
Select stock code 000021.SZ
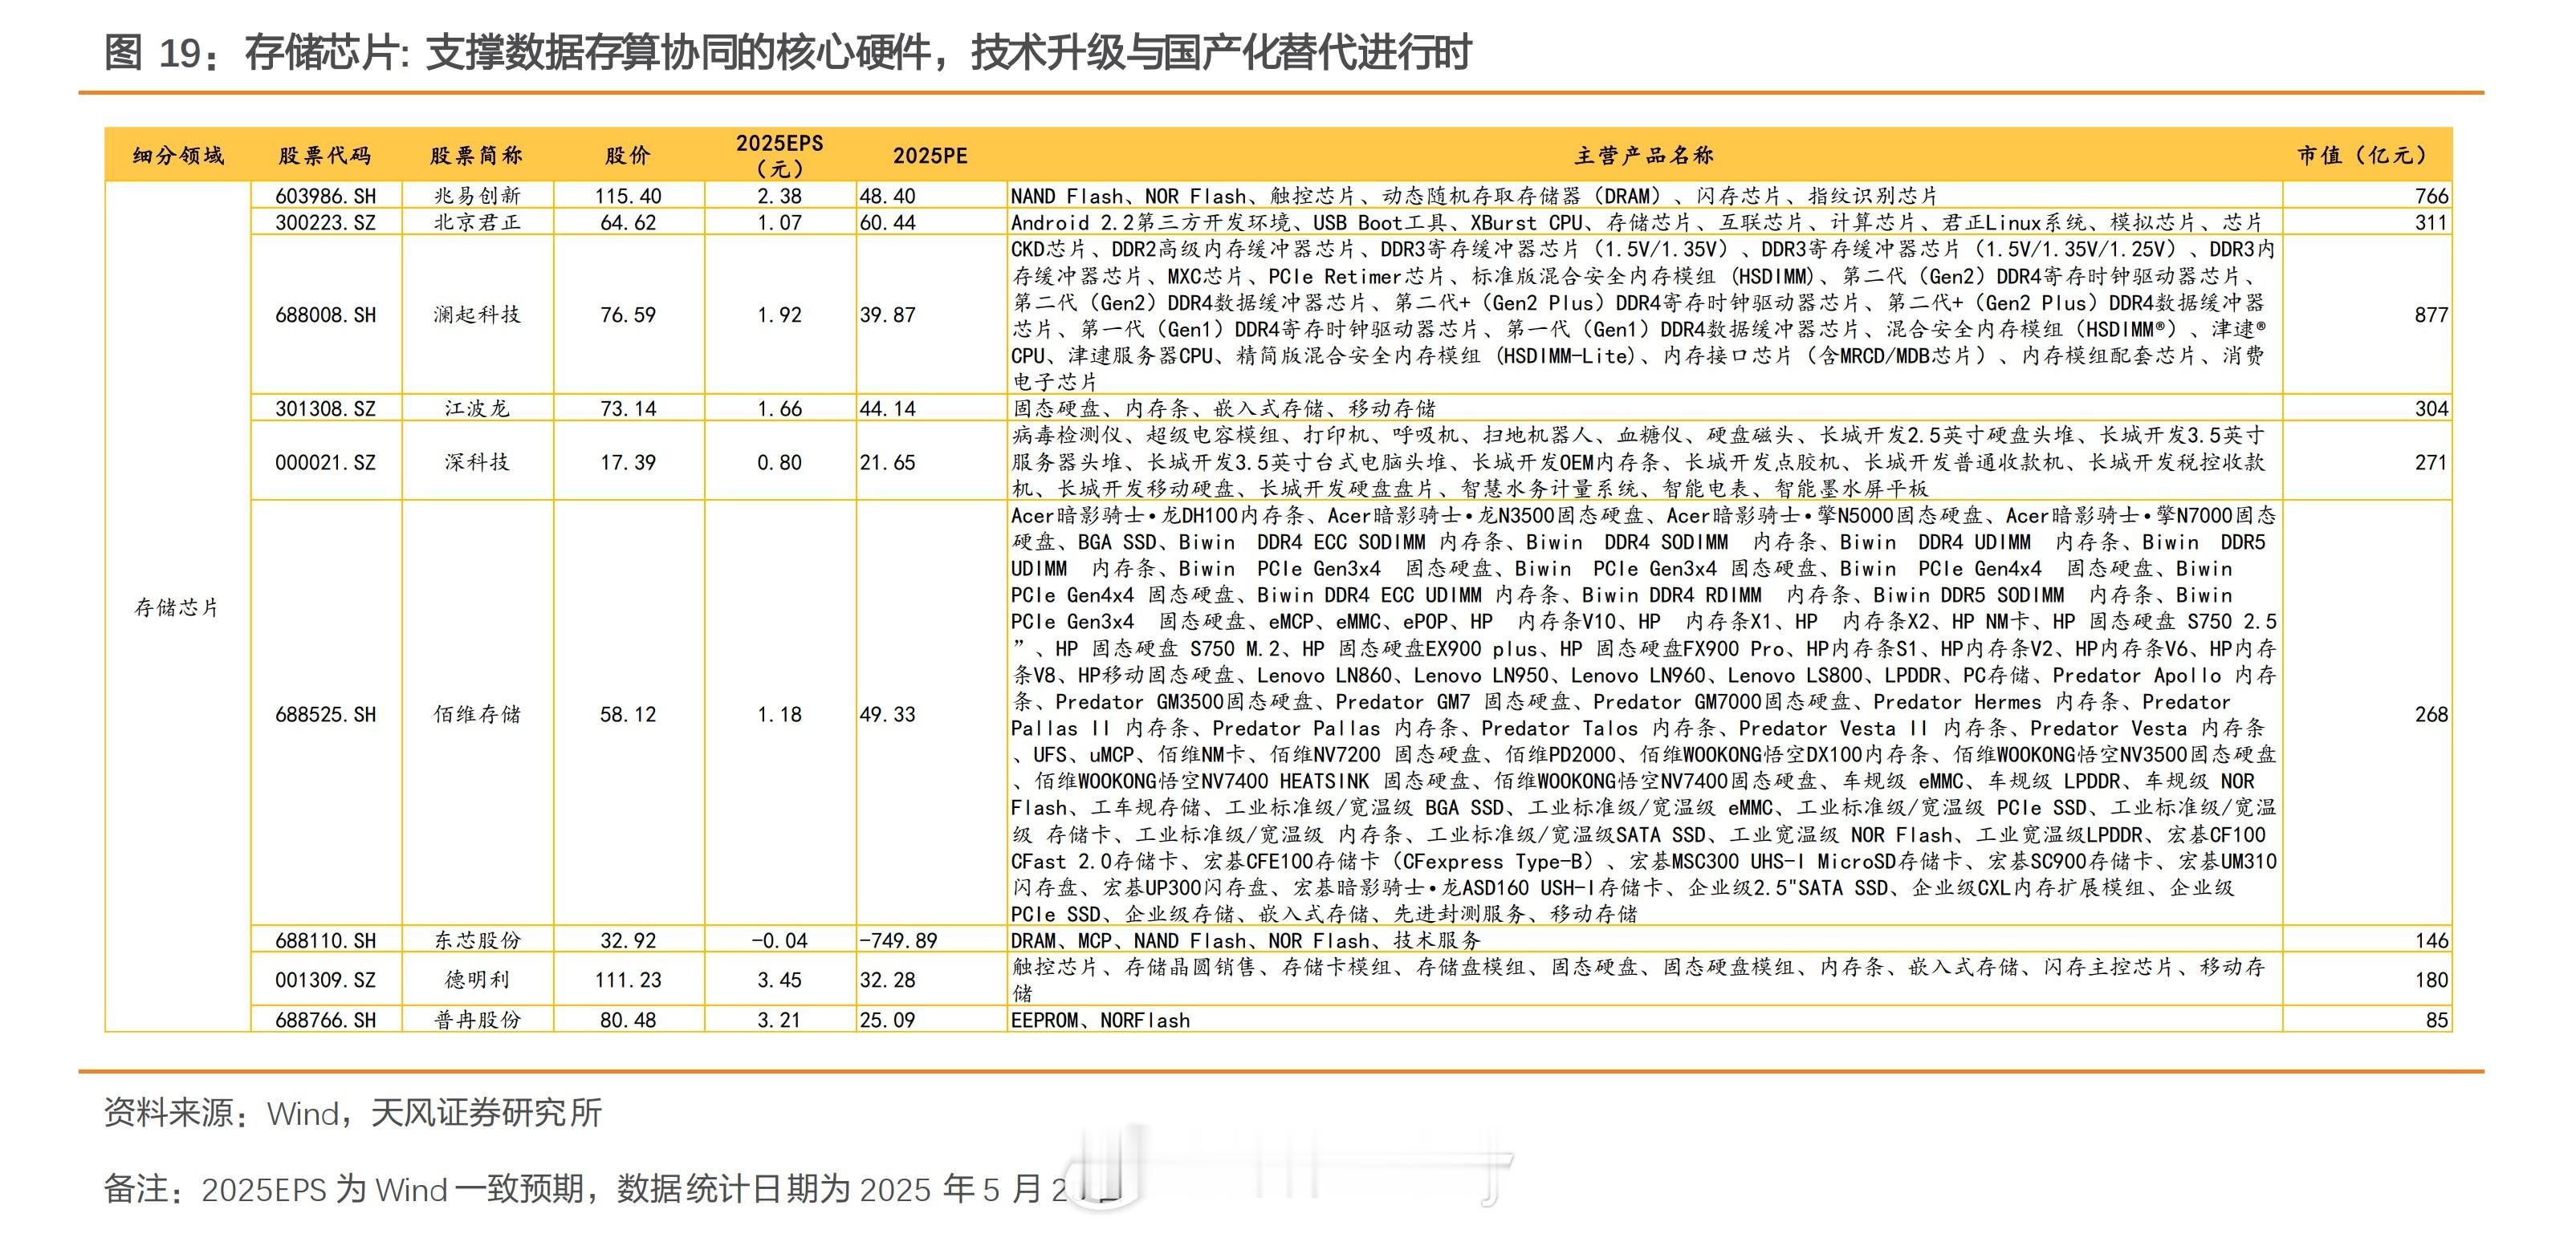(x=326, y=461)
